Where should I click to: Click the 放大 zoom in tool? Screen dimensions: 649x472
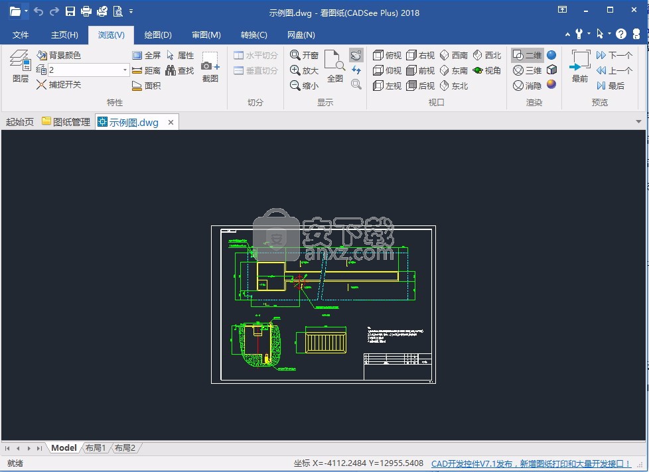pos(304,70)
